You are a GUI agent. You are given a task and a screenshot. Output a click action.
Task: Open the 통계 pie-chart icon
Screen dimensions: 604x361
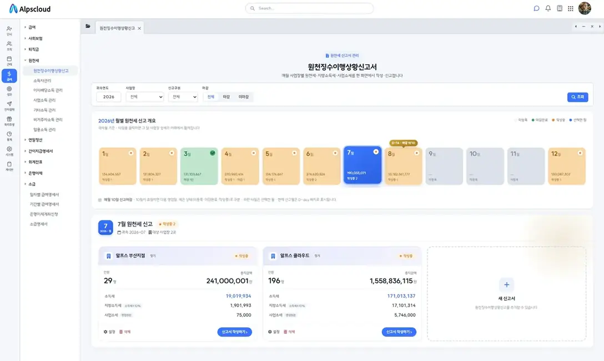click(x=9, y=136)
